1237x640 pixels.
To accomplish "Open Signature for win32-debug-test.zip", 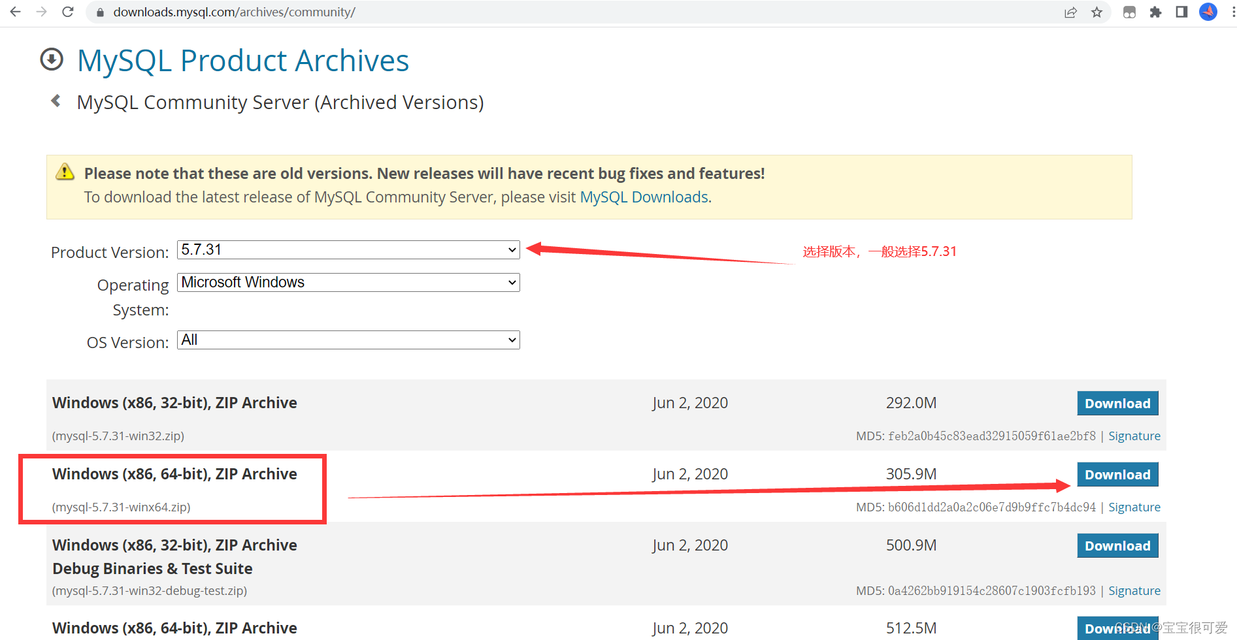I will [1134, 591].
